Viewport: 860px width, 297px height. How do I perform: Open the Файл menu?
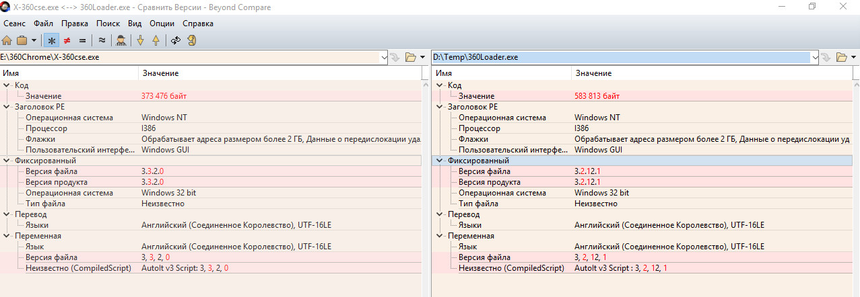44,24
